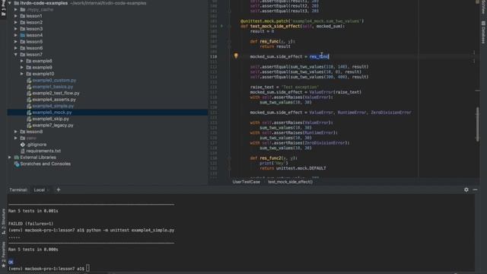Expand the lesson3 folder

click(x=16, y=29)
